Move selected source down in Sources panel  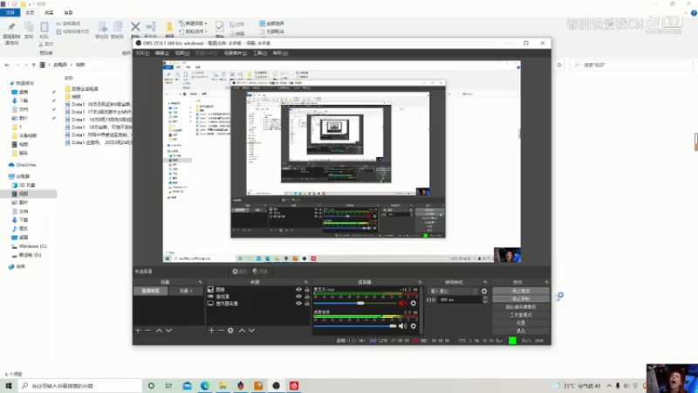pyautogui.click(x=251, y=330)
